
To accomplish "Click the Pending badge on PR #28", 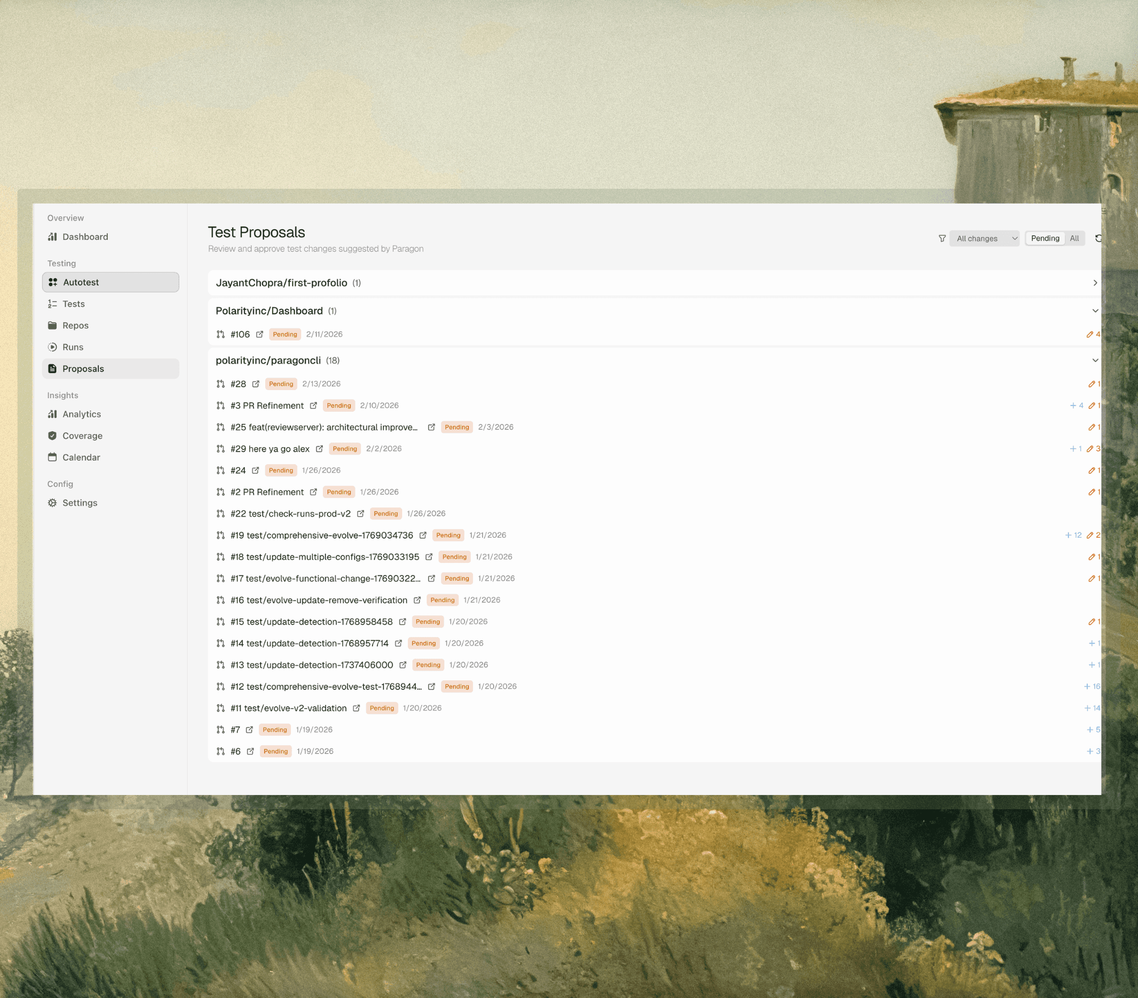I will [x=281, y=384].
